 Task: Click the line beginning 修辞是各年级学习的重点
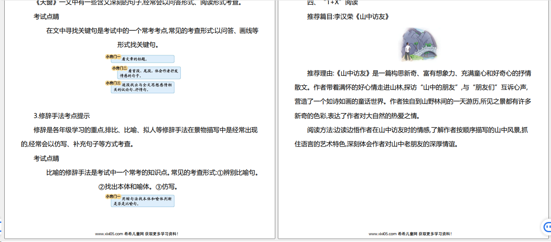[x=146, y=130]
